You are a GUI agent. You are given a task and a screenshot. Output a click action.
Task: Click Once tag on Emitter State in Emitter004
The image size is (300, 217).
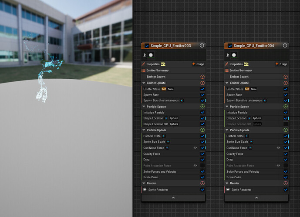pyautogui.click(x=254, y=89)
